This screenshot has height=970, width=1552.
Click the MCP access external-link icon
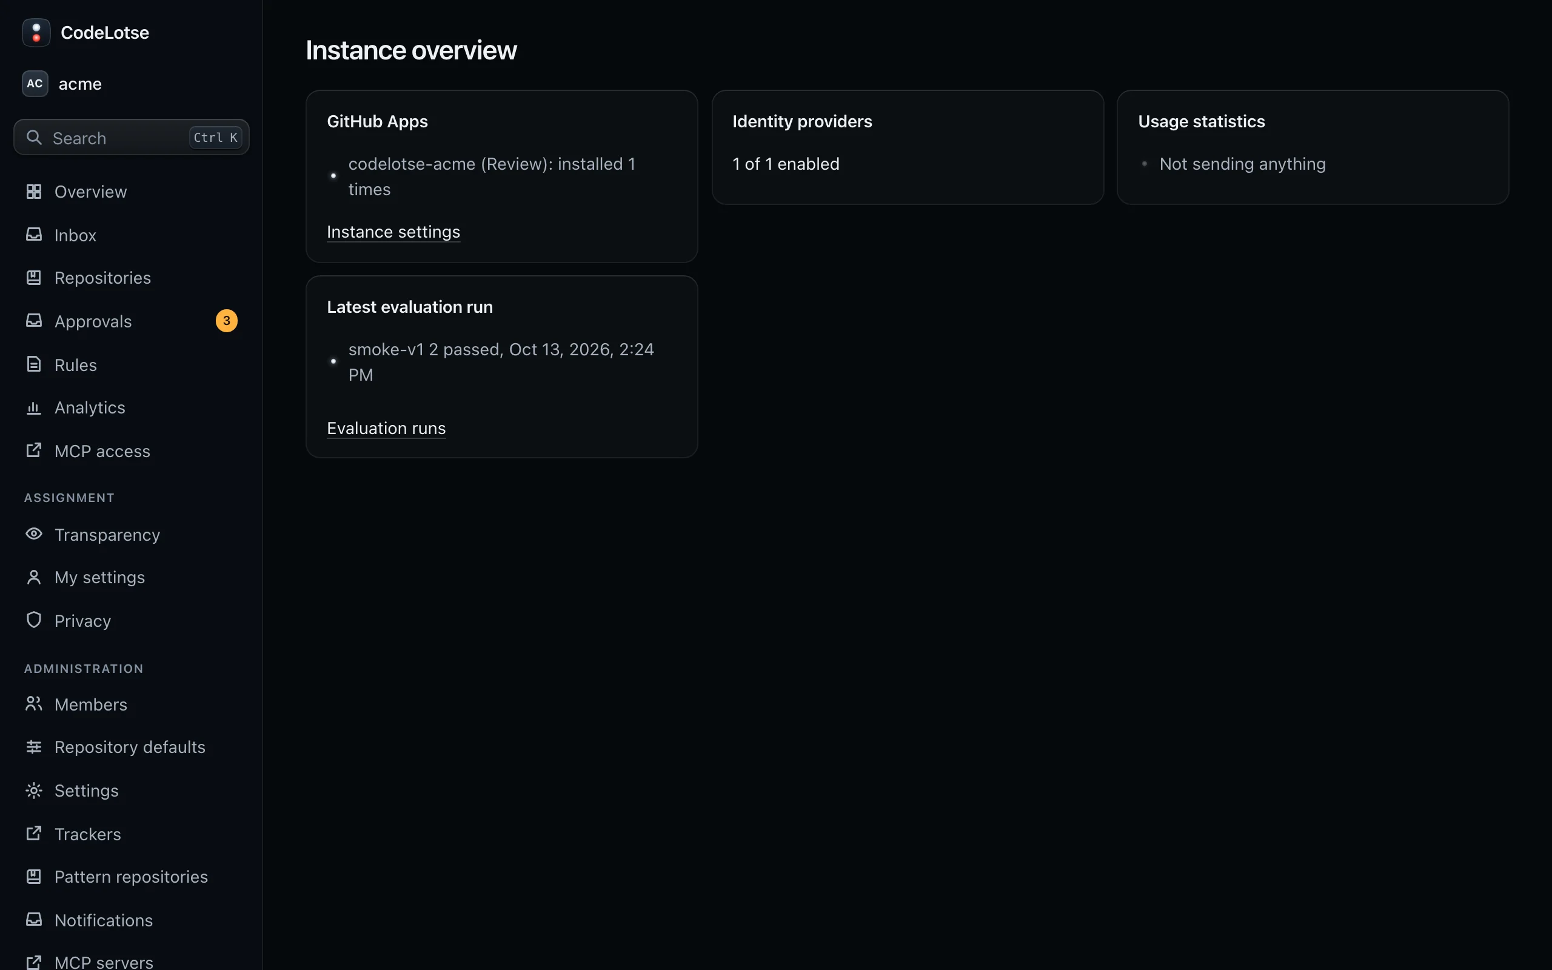point(34,450)
